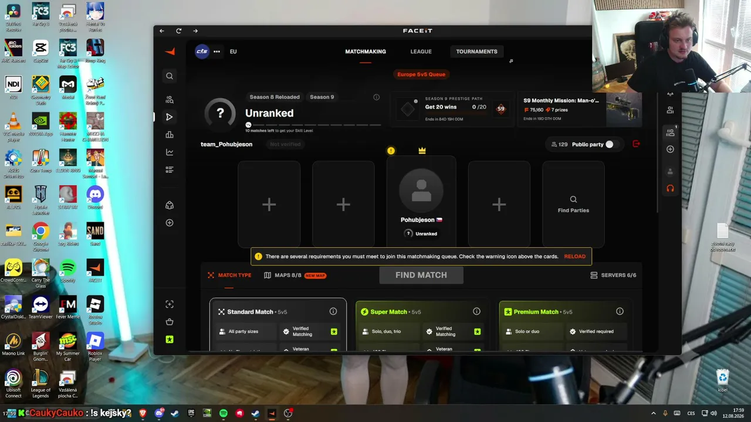The height and width of the screenshot is (422, 751).
Task: Open Epic Games launcher from the taskbar
Action: point(191,413)
